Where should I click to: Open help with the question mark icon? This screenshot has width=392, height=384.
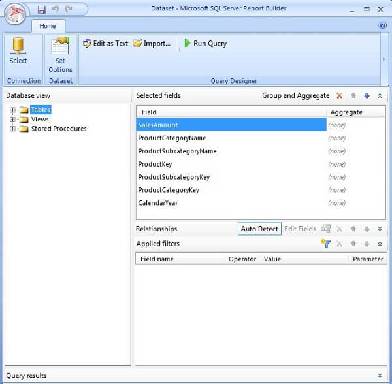coord(383,25)
